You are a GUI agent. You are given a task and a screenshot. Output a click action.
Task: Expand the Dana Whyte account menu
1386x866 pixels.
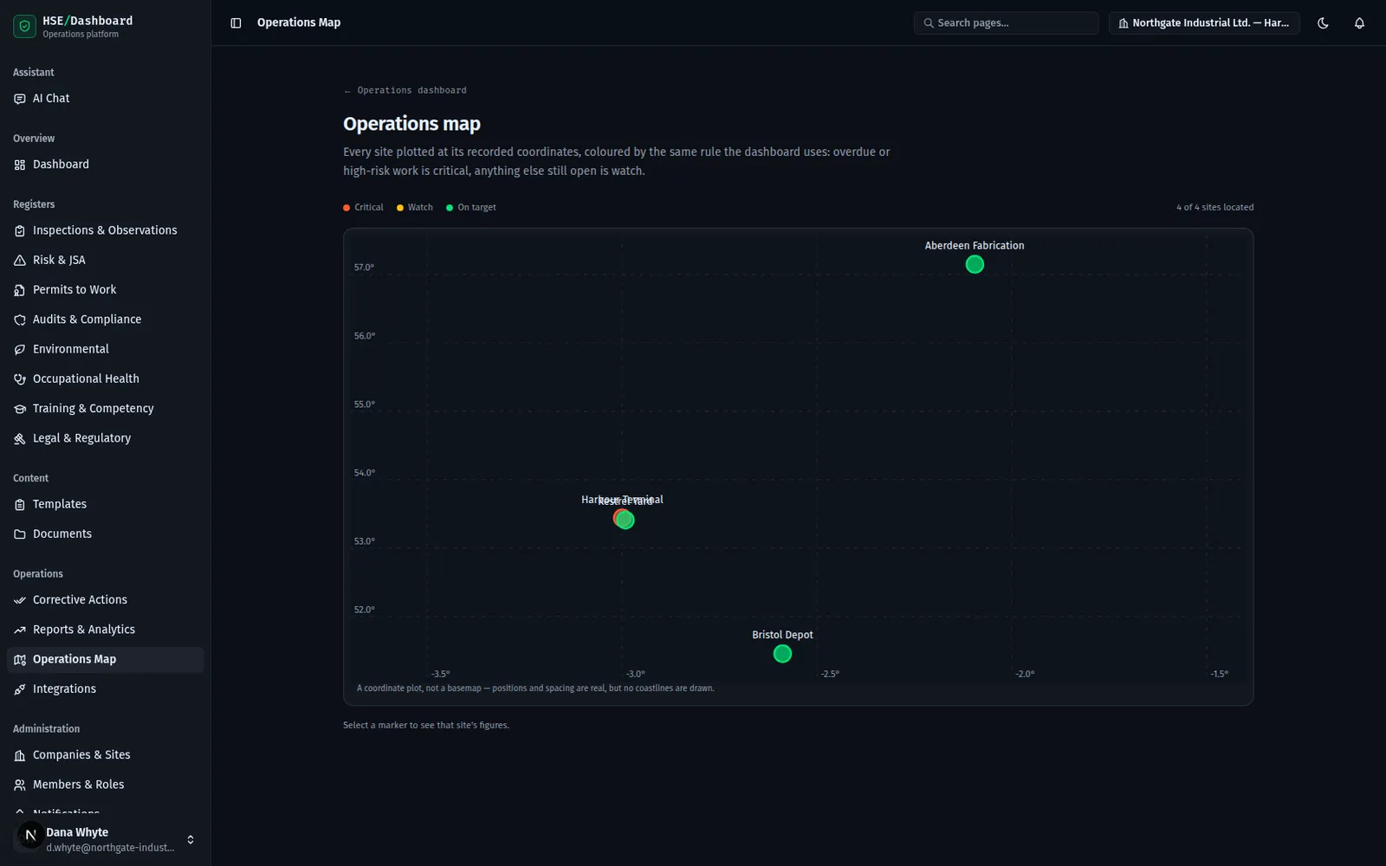pos(105,839)
